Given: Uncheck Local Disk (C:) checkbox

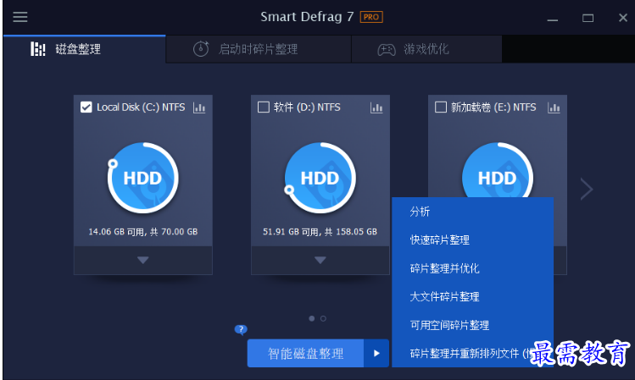Looking at the screenshot, I should pyautogui.click(x=86, y=107).
